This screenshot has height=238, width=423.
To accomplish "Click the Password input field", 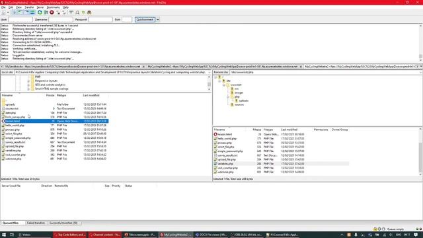I will (x=100, y=19).
